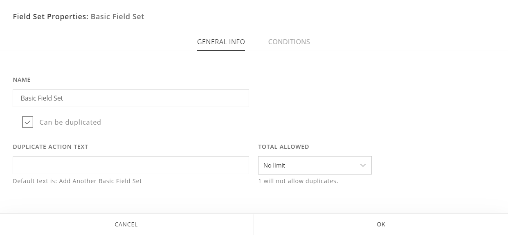The height and width of the screenshot is (235, 508).
Task: Click the 'Basic Field Set' text inside Name field
Action: click(x=42, y=98)
